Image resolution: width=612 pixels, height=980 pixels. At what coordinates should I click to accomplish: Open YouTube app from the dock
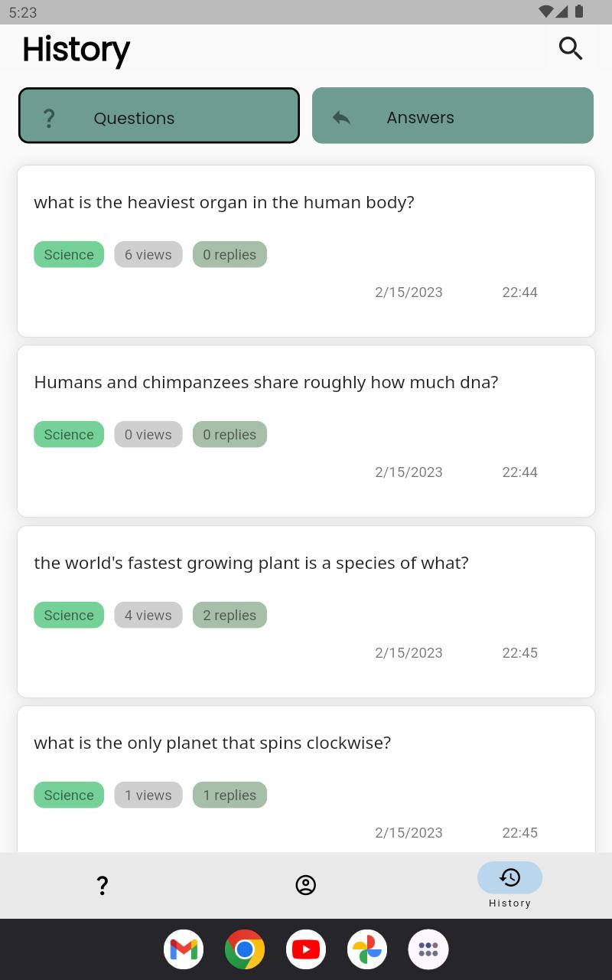[306, 949]
